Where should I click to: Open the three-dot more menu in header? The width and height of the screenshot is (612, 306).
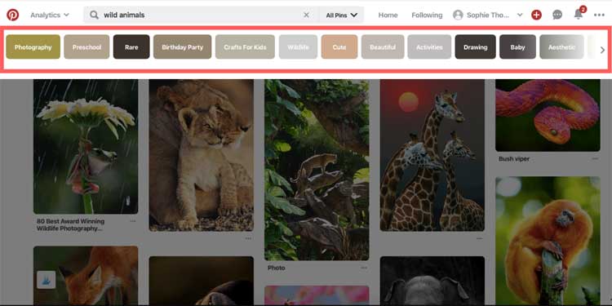pyautogui.click(x=599, y=15)
